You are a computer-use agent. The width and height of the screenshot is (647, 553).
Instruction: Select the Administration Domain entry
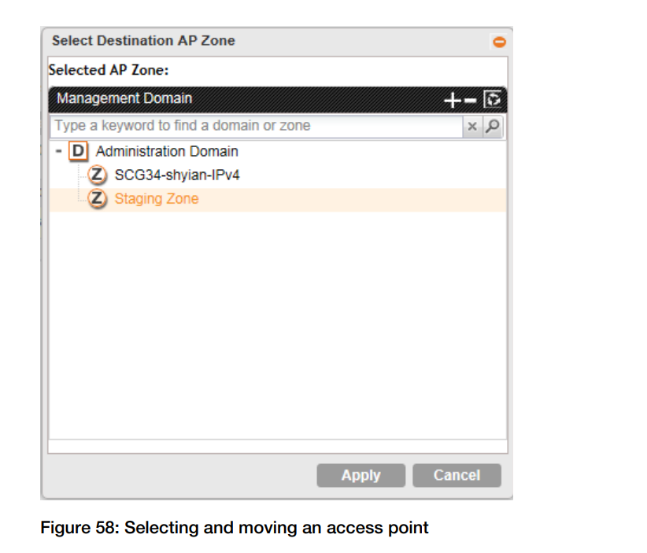click(167, 151)
